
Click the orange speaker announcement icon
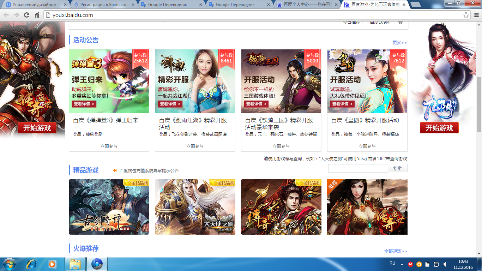pos(115,170)
